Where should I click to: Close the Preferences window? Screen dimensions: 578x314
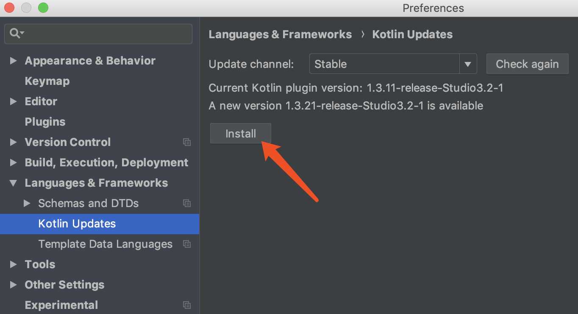tap(9, 8)
